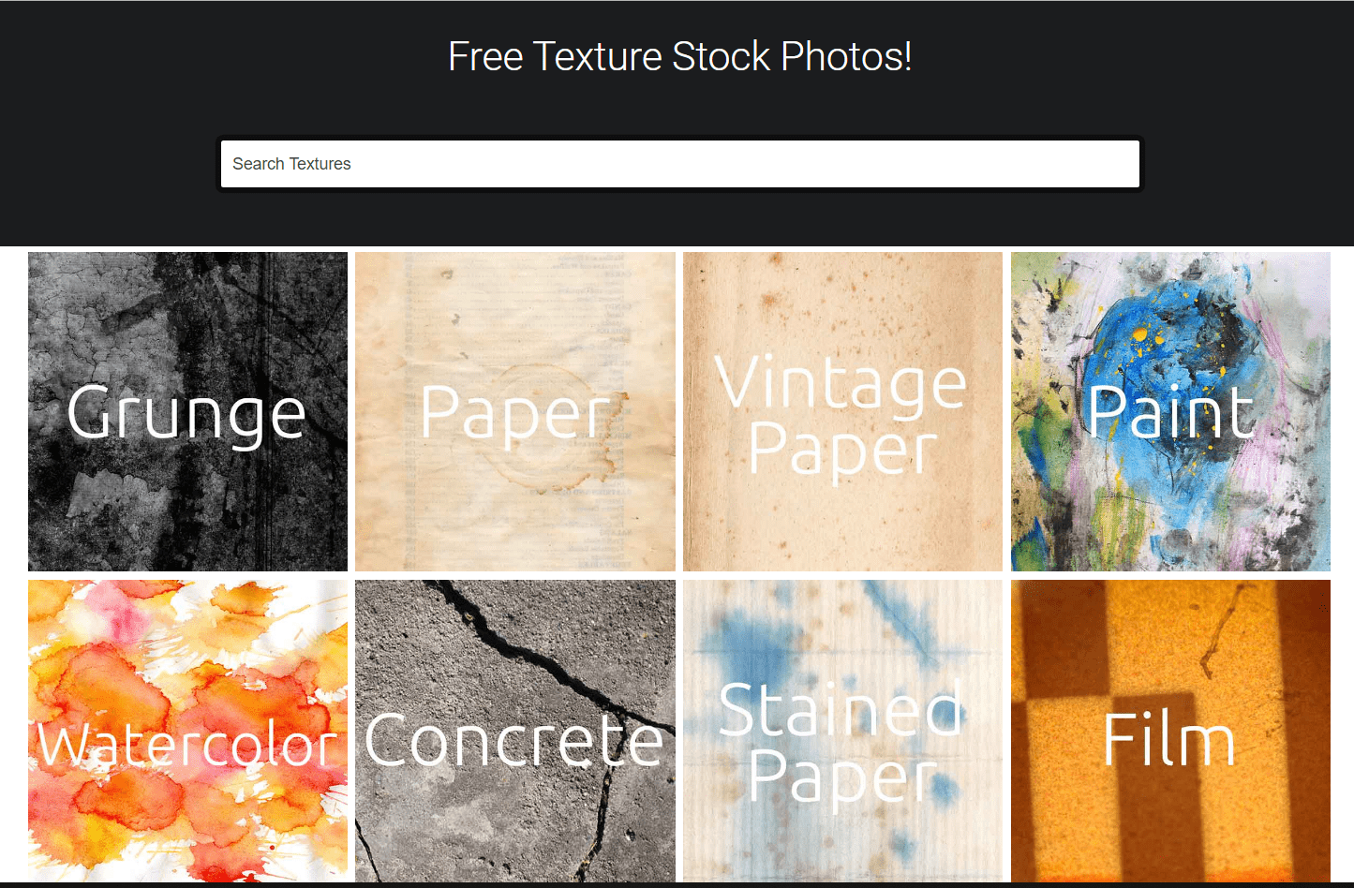
Task: Select the Vintage Paper category tile
Action: [x=842, y=411]
